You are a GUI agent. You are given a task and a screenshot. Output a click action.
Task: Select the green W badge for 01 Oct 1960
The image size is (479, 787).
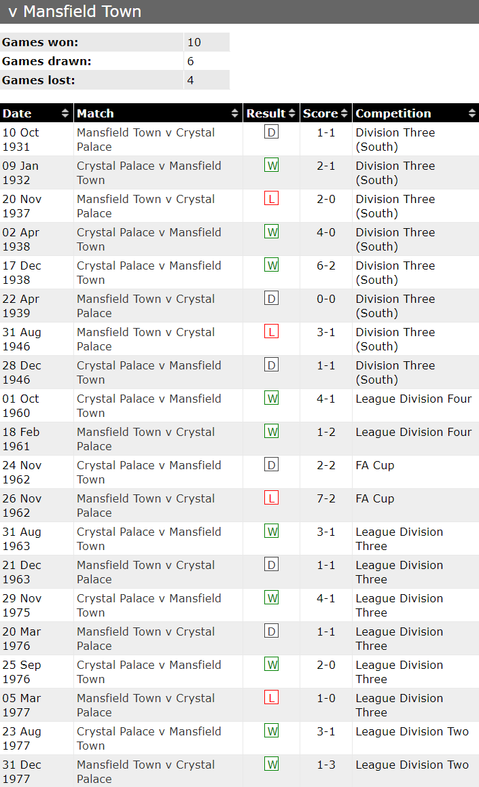click(x=271, y=399)
